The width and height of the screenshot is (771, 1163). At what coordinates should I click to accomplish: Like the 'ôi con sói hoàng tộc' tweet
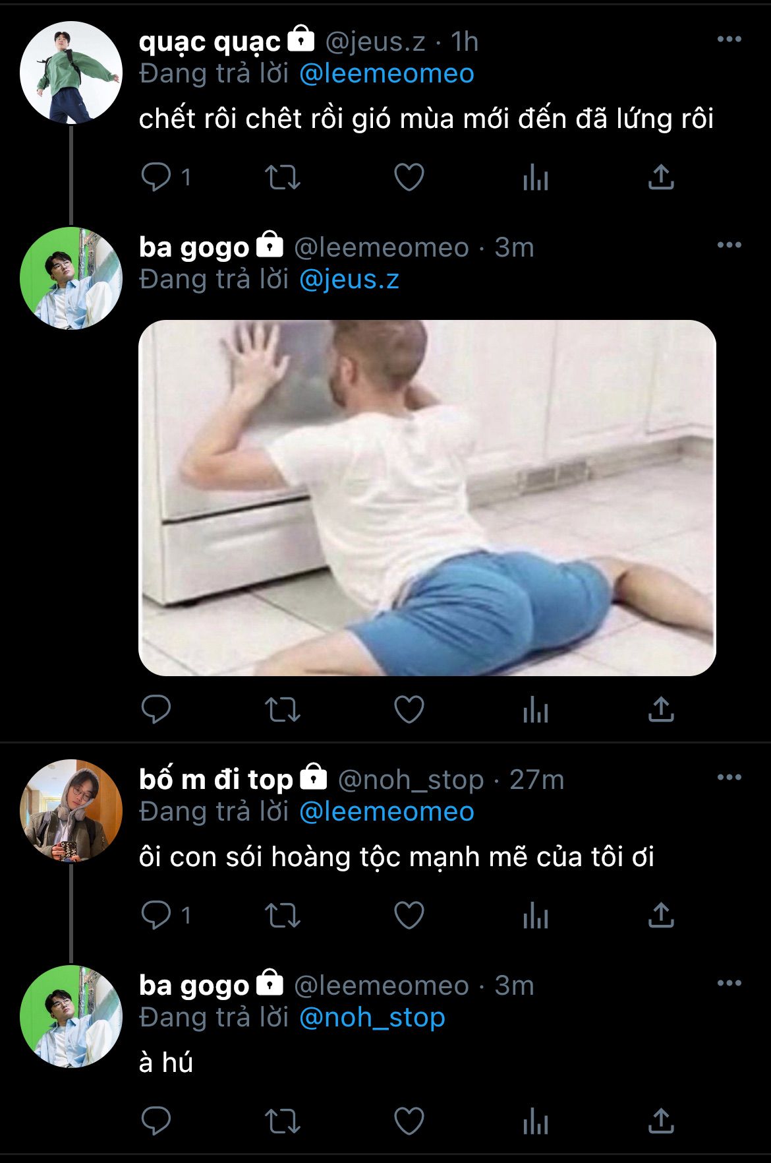[x=409, y=915]
